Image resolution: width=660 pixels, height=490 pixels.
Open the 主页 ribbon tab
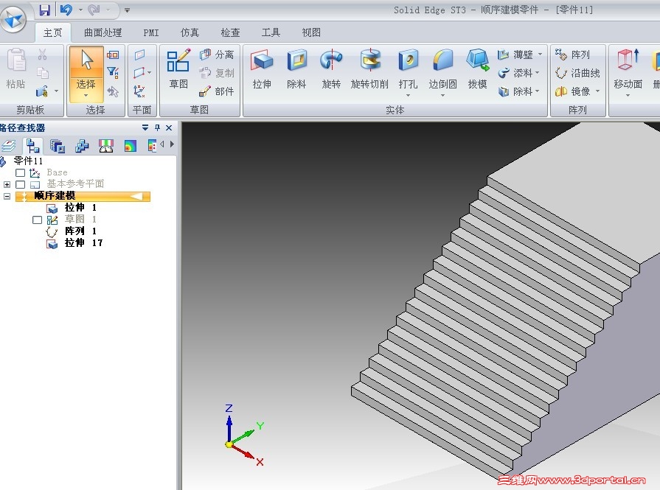(52, 32)
